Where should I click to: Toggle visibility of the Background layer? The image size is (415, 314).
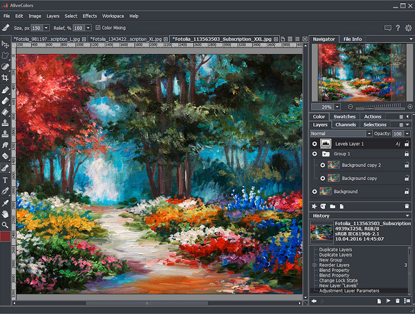click(315, 192)
